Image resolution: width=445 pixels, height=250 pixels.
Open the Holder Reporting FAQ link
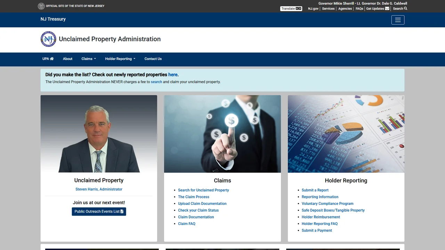(x=319, y=224)
